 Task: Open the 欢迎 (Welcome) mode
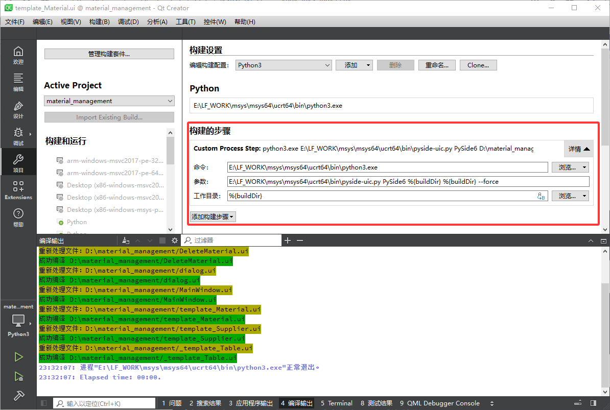[x=18, y=56]
